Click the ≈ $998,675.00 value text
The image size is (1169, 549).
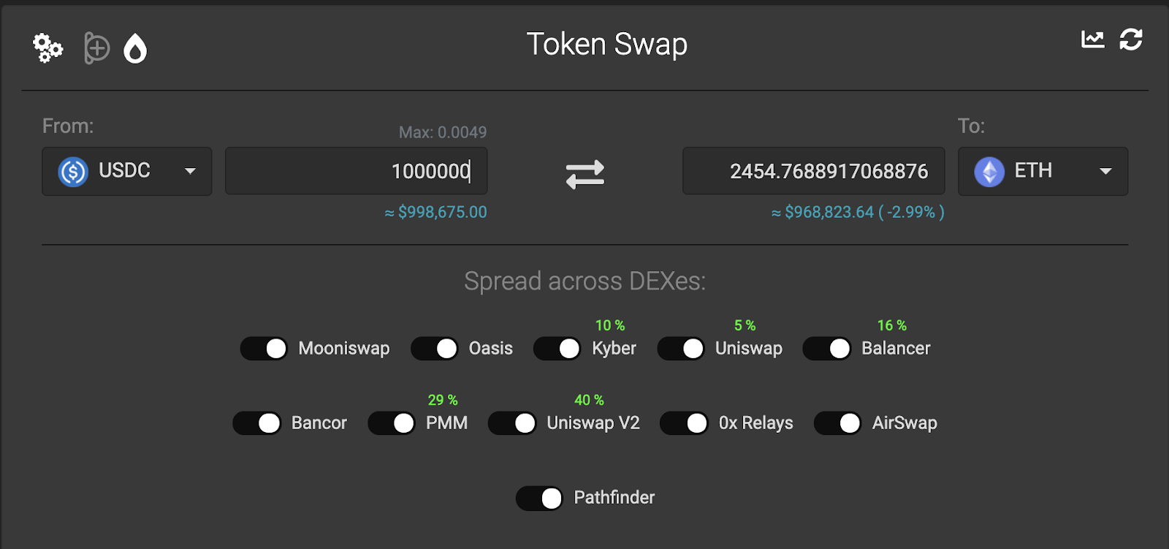(x=436, y=212)
